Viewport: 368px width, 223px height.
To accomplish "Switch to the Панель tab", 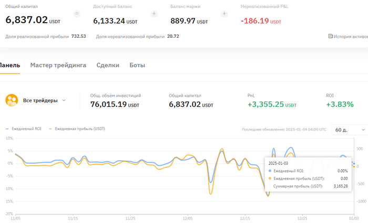I will point(9,65).
